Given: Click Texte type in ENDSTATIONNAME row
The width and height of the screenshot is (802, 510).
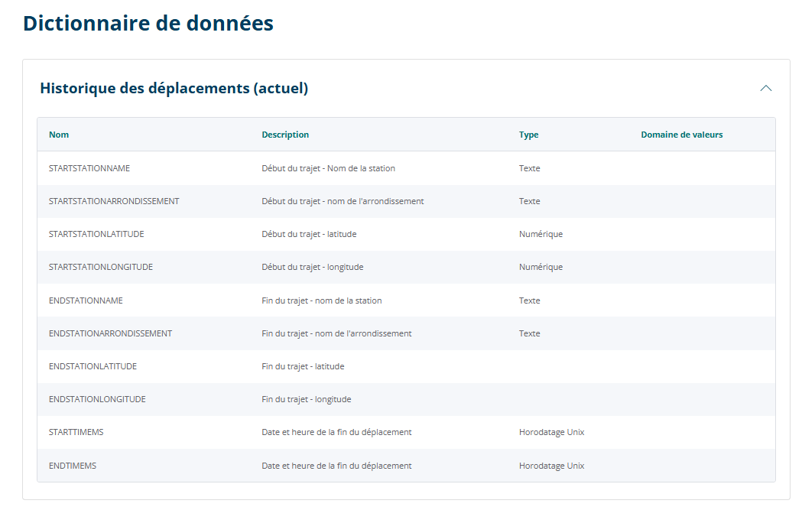Looking at the screenshot, I should [x=529, y=300].
